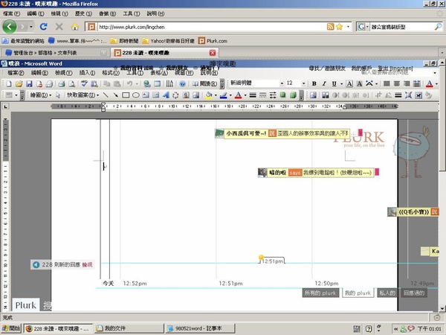
Task: Go to Firefox home page icon
Action: tap(75, 27)
